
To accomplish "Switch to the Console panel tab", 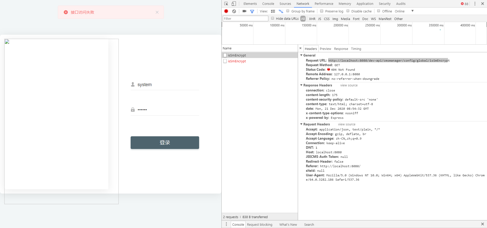I will pyautogui.click(x=268, y=4).
